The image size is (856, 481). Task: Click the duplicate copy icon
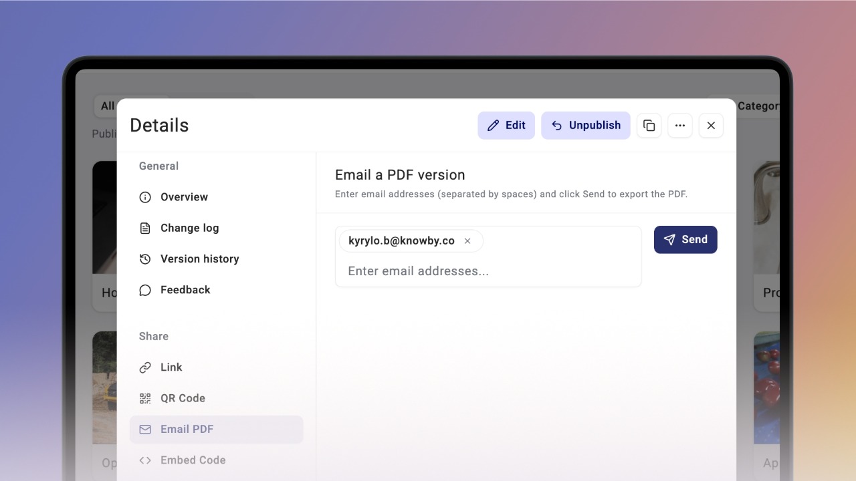coord(649,126)
